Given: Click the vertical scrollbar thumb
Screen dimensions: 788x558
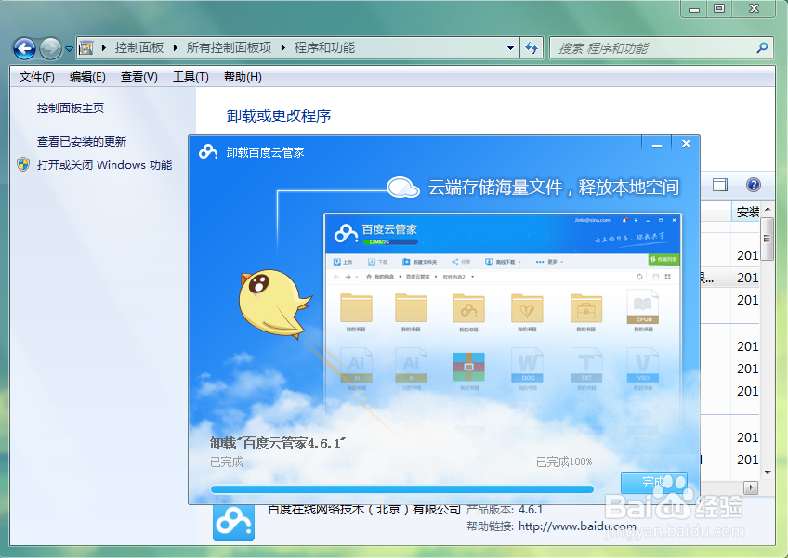Looking at the screenshot, I should pos(767,239).
